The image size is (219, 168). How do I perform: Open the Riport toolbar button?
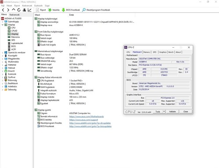[41, 10]
